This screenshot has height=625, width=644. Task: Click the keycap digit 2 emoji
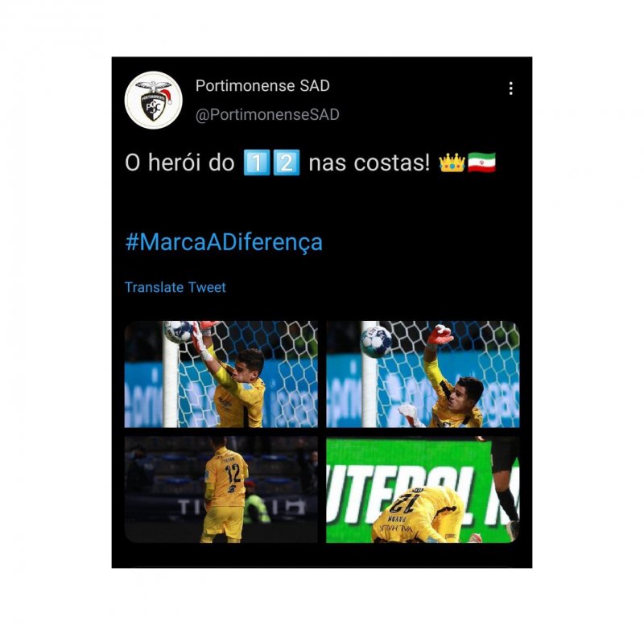(287, 162)
